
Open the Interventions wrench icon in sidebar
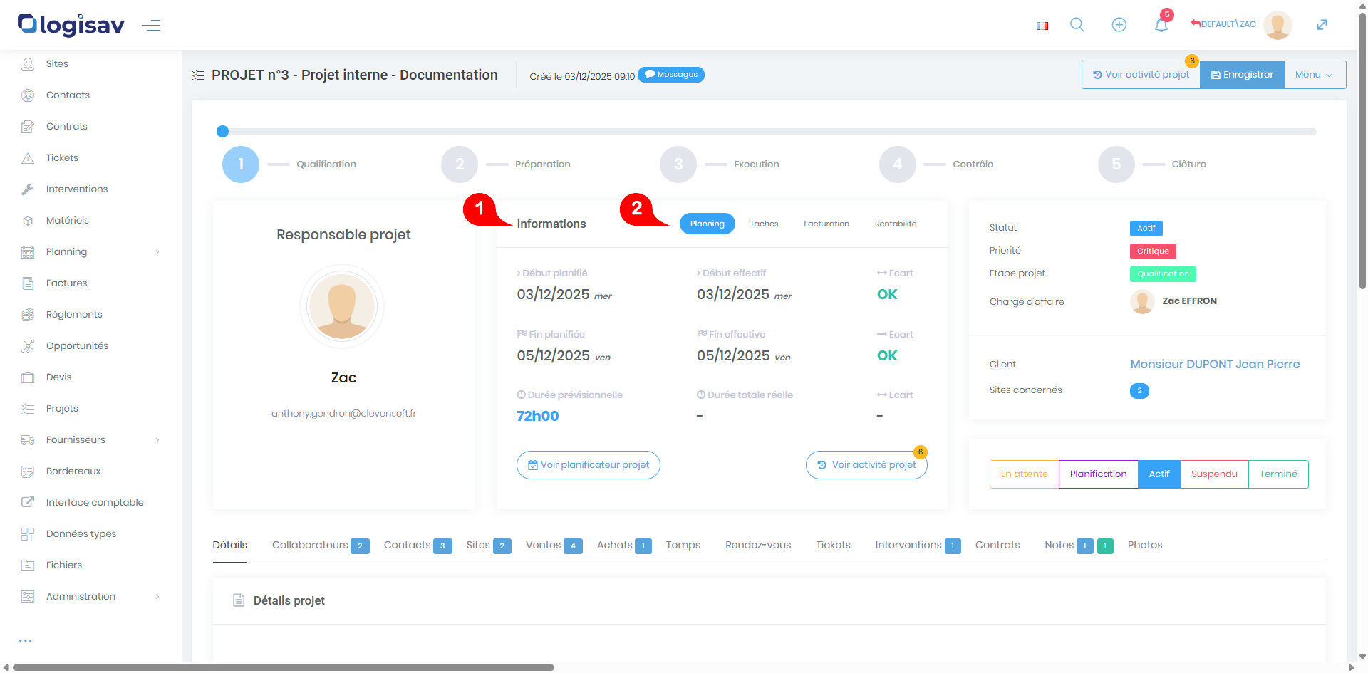coord(28,189)
